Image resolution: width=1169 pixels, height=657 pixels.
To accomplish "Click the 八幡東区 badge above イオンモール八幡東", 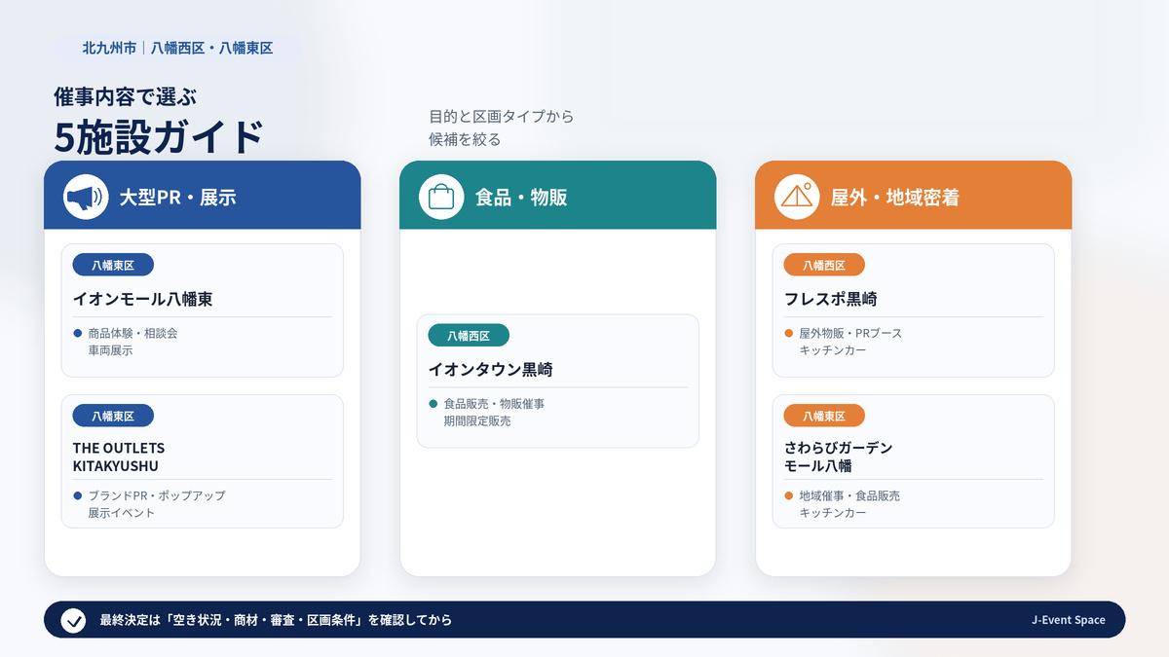I will click(113, 265).
